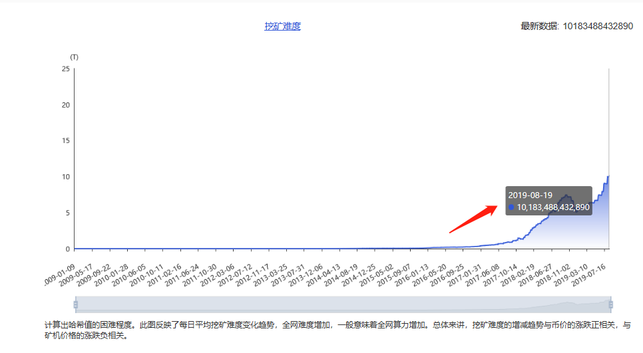The image size is (643, 353).
Task: Click the red arrow annotation
Action: [473, 219]
